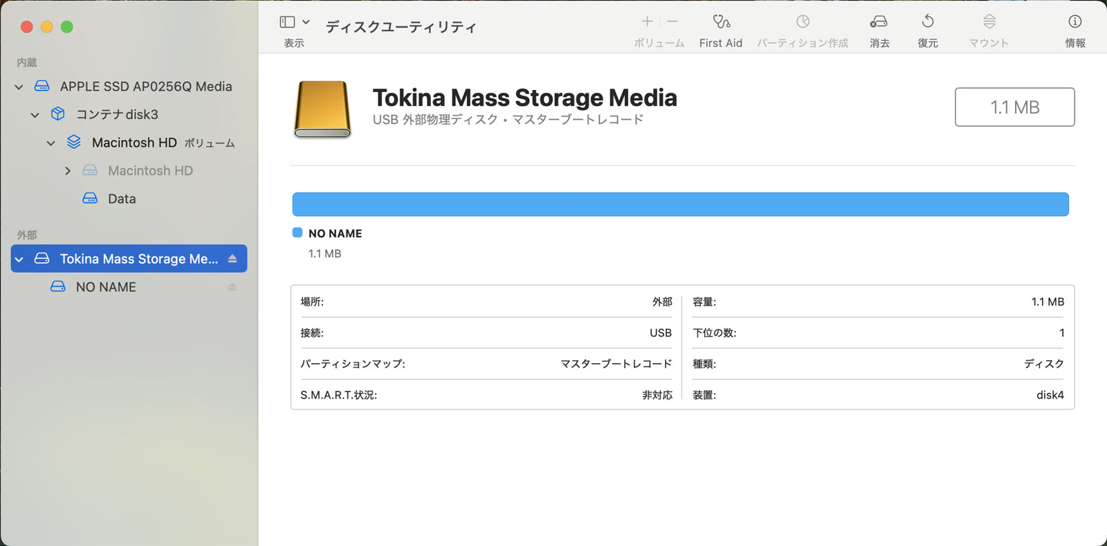The height and width of the screenshot is (546, 1107).
Task: Collapse the APPLE SSD AP0256Q Media tree
Action: click(19, 87)
